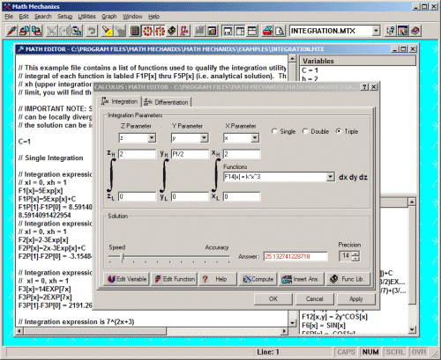This screenshot has width=441, height=360.
Task: Click the flashlight search toolbar icon
Action: coord(108,31)
